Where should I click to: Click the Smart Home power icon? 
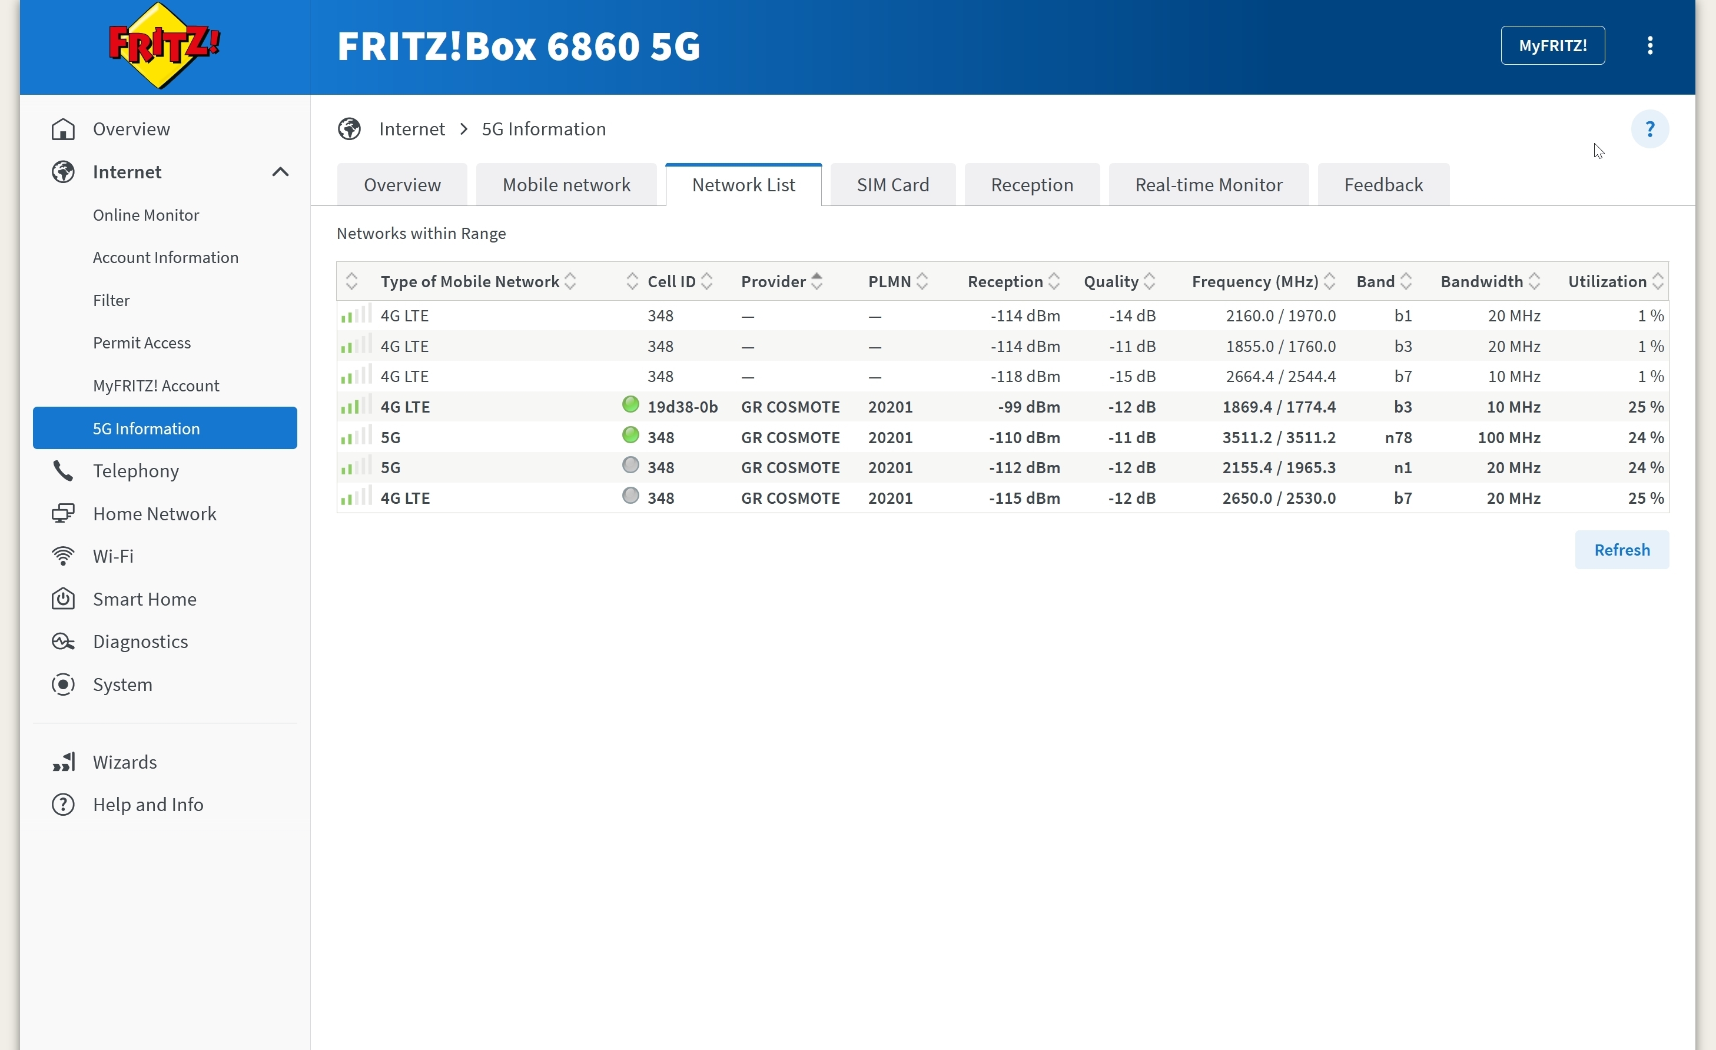(x=64, y=599)
